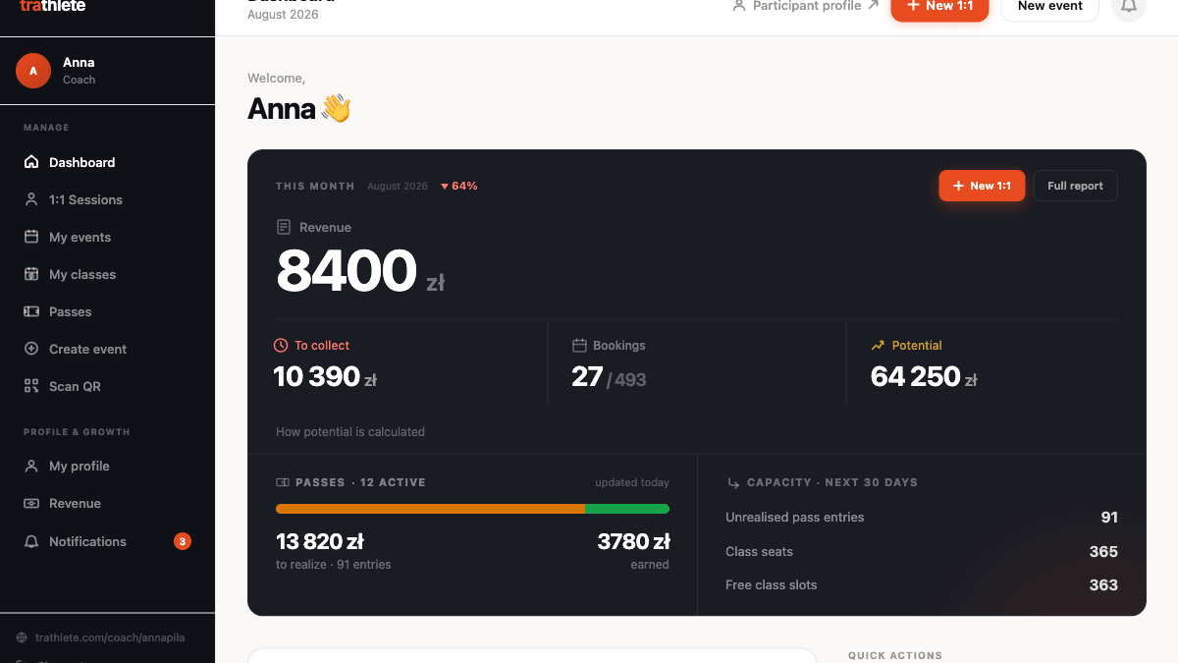Click the To collect clock icon
1178x663 pixels.
pyautogui.click(x=281, y=345)
